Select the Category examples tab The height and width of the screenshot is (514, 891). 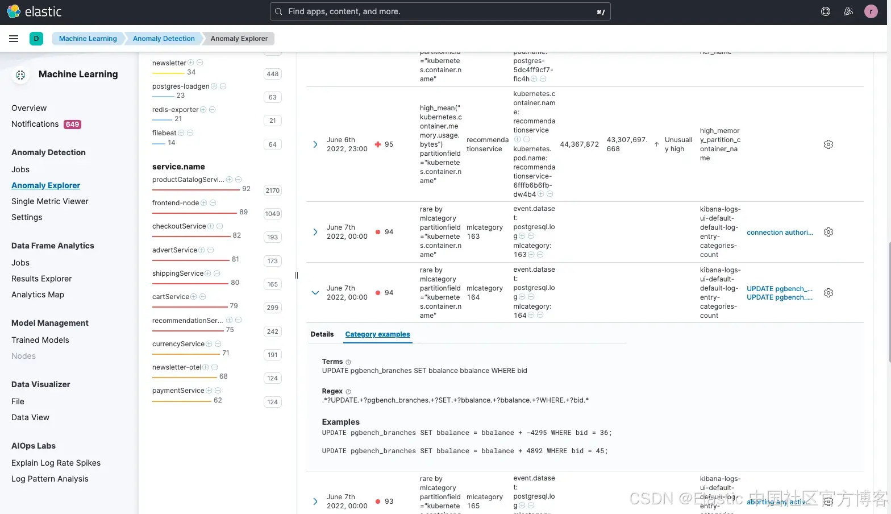click(377, 334)
